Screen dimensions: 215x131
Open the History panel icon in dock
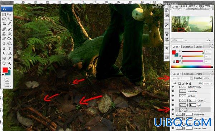[167, 10]
